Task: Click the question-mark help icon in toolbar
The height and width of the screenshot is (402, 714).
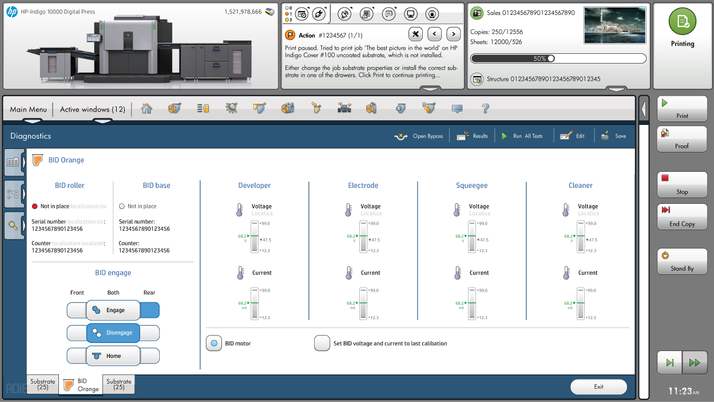Action: 485,108
